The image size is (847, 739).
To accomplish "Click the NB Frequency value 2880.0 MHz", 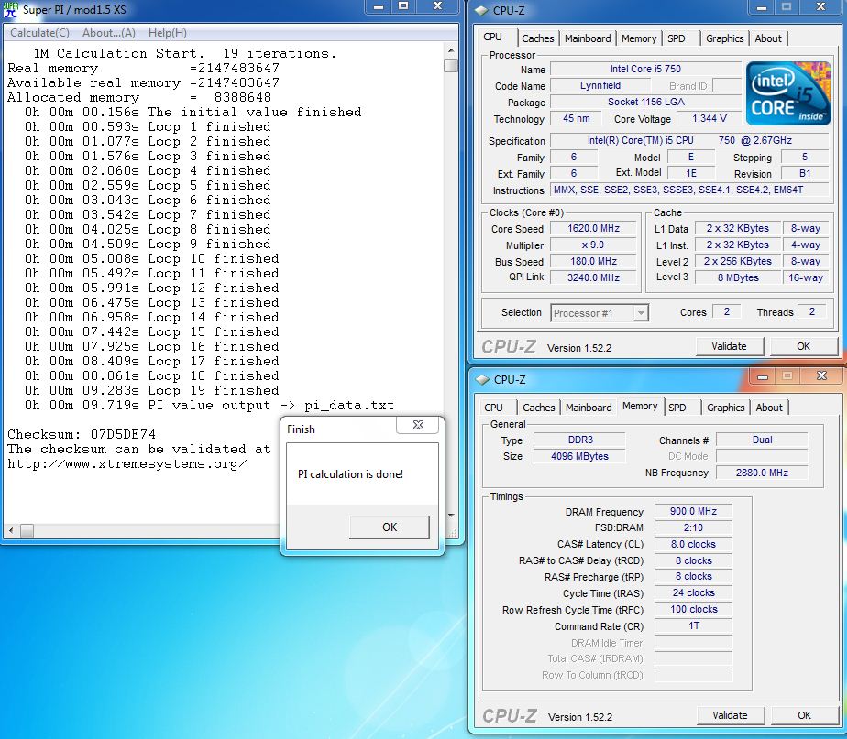I will 762,473.
